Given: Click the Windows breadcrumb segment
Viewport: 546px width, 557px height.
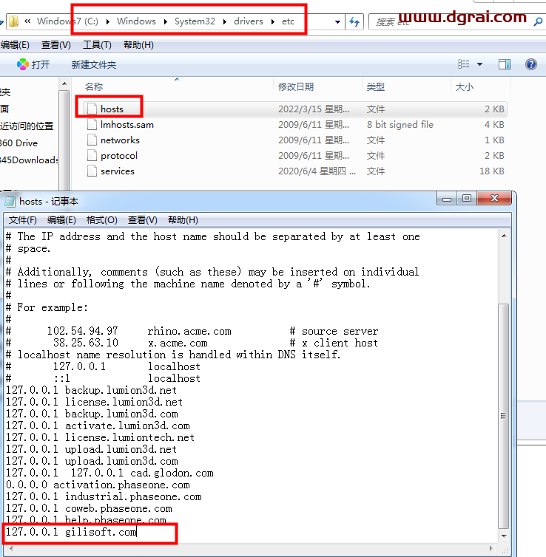Looking at the screenshot, I should pos(136,21).
